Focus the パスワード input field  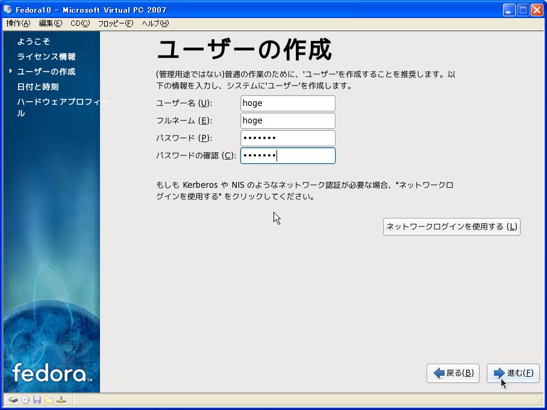tap(288, 138)
